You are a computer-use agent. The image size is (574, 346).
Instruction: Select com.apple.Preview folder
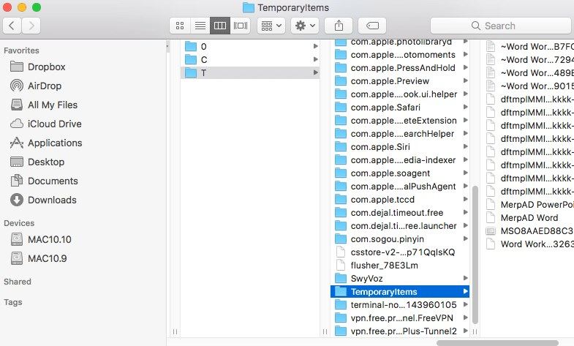click(x=400, y=81)
